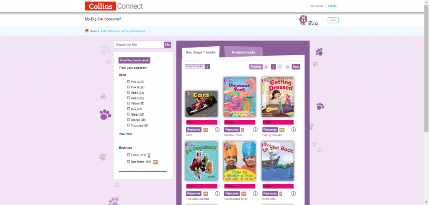Click the N/F badge next to Cars Resources

point(205,130)
